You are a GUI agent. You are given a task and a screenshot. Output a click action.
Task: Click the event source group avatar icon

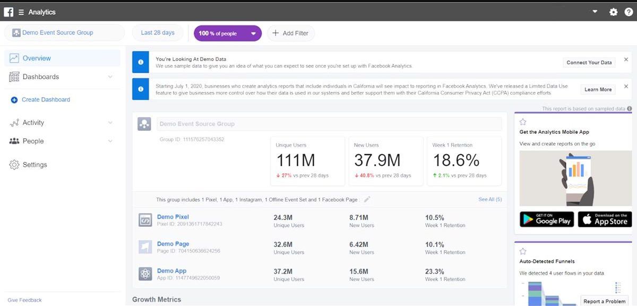pyautogui.click(x=144, y=124)
